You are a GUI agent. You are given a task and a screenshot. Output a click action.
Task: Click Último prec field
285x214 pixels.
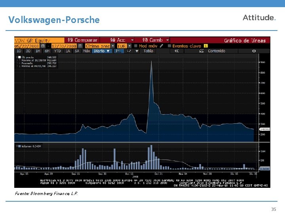[x=98, y=46]
